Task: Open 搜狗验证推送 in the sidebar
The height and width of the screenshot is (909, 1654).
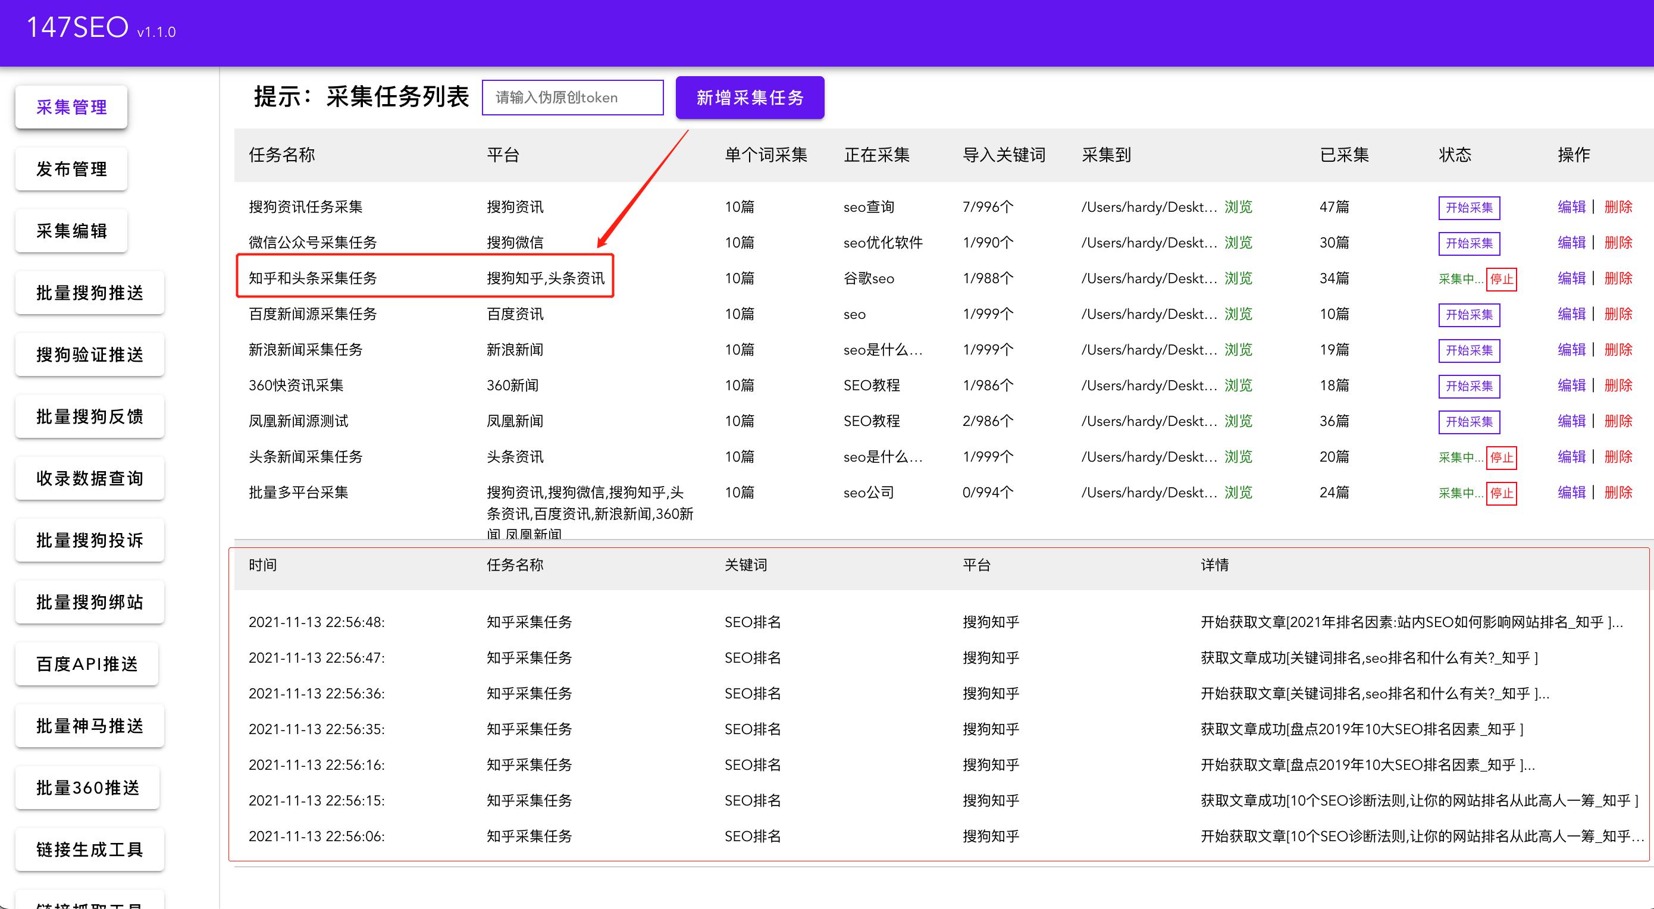Action: 90,355
